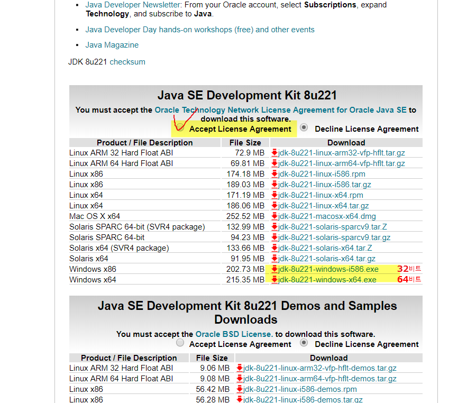Click the Windows x64 product description
The height and width of the screenshot is (403, 476).
93,280
